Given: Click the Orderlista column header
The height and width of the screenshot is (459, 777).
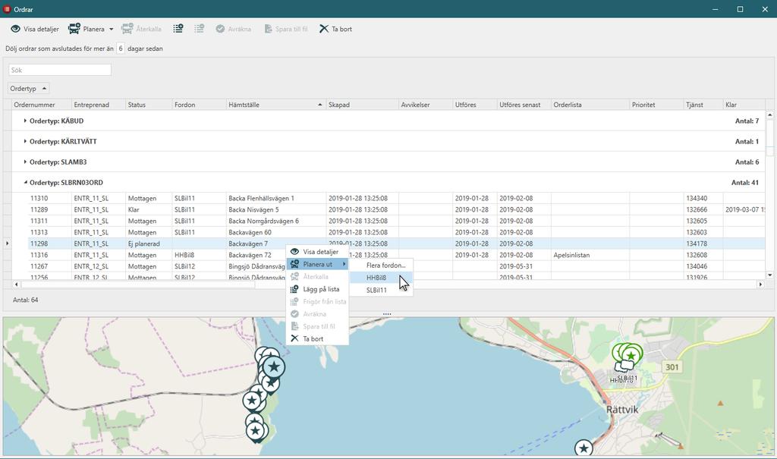Looking at the screenshot, I should coord(590,105).
